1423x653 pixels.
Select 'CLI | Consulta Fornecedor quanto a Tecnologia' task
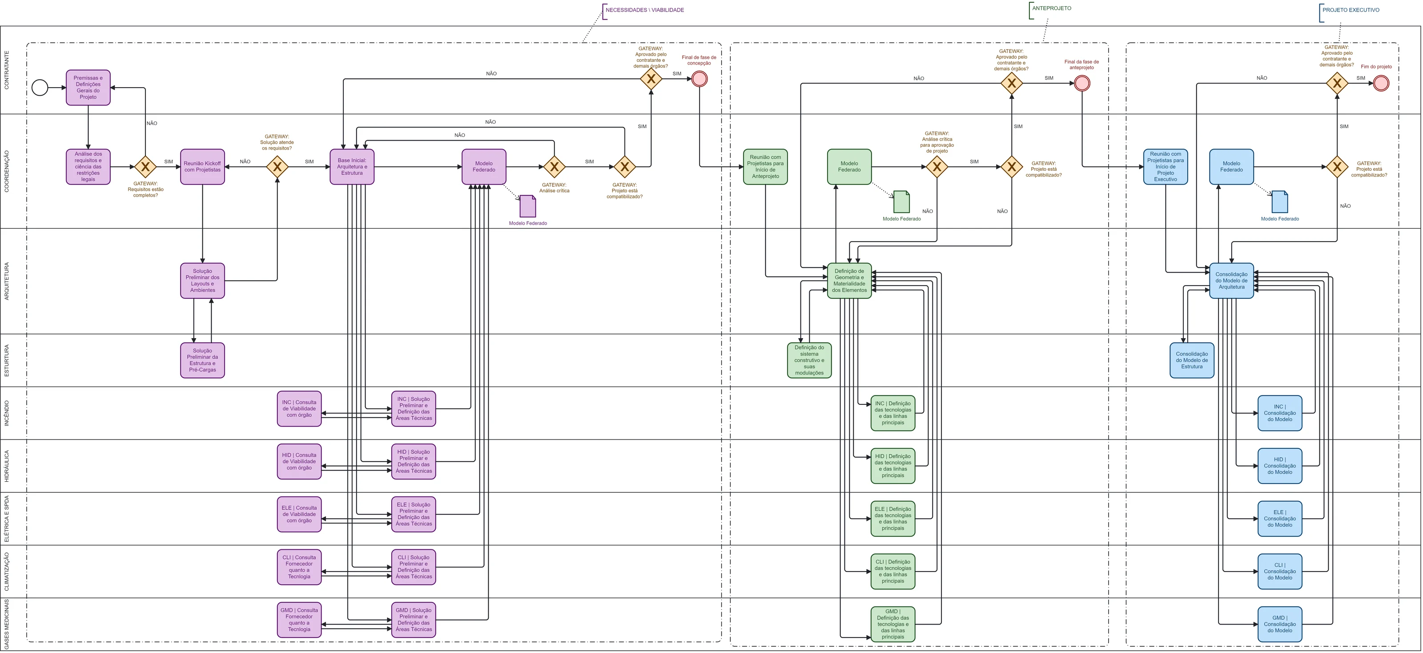(x=299, y=567)
